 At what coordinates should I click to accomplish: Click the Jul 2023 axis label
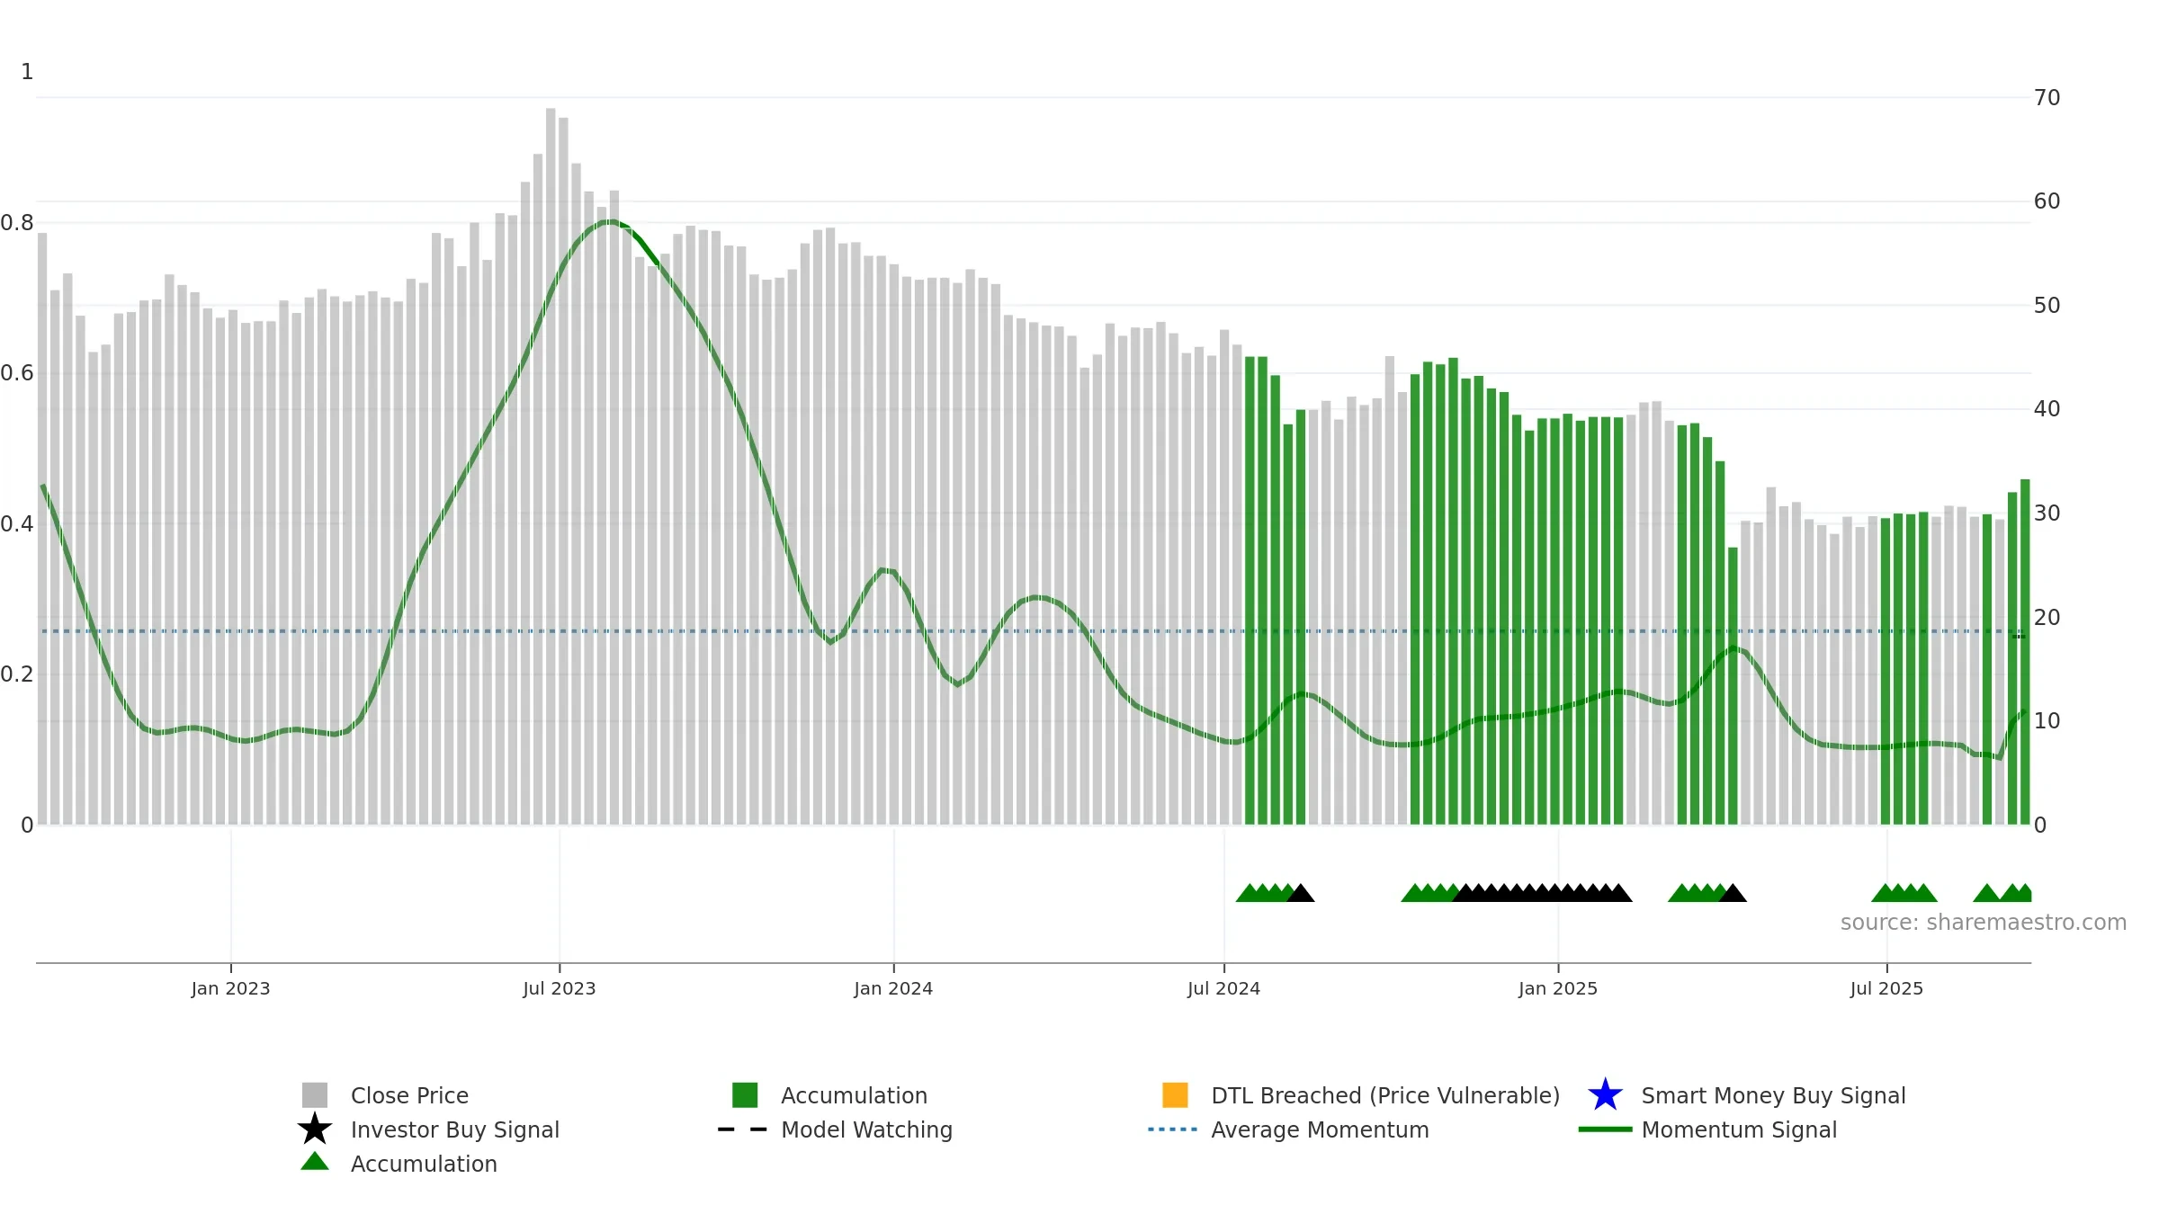[560, 989]
